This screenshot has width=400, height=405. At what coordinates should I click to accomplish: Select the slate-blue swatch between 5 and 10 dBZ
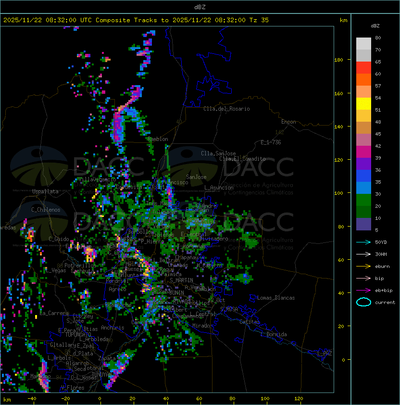click(363, 224)
